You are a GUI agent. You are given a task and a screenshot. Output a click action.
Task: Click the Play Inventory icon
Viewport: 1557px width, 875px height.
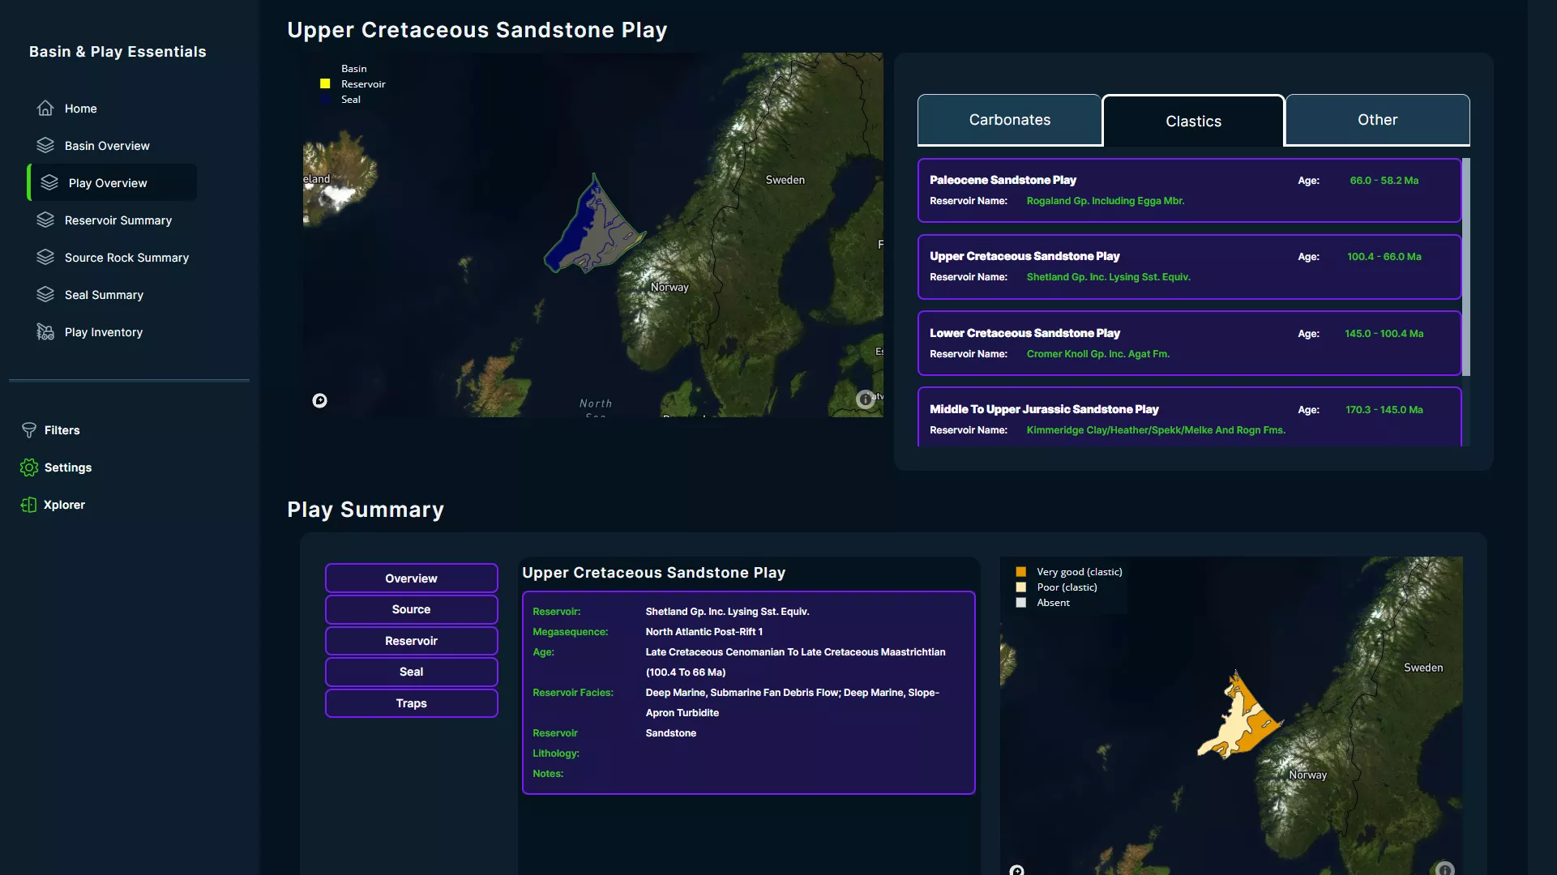(x=45, y=332)
